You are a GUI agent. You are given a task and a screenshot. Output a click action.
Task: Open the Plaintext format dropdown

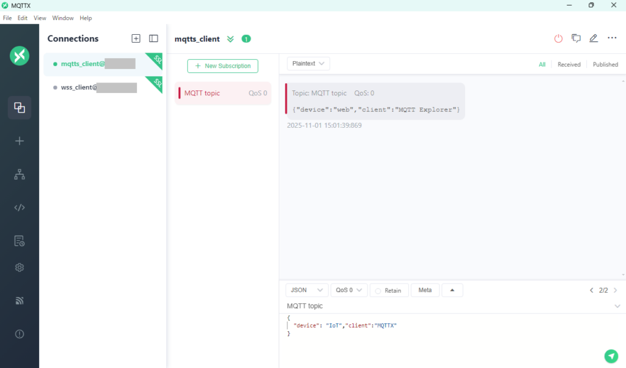pos(308,64)
